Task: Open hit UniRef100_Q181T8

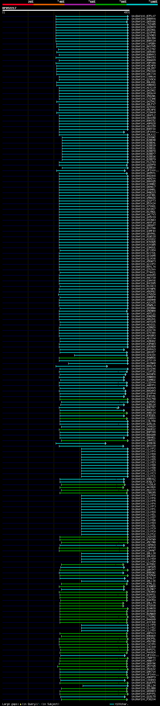Action: (143, 696)
